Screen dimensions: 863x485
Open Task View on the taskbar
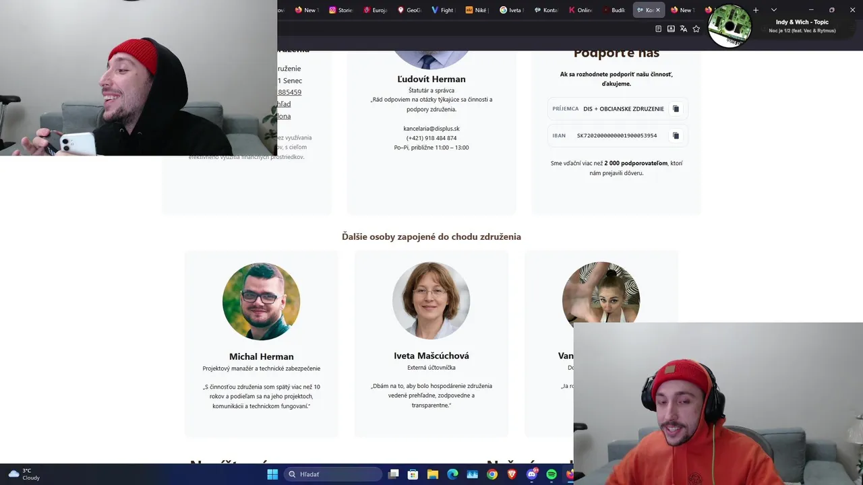394,474
